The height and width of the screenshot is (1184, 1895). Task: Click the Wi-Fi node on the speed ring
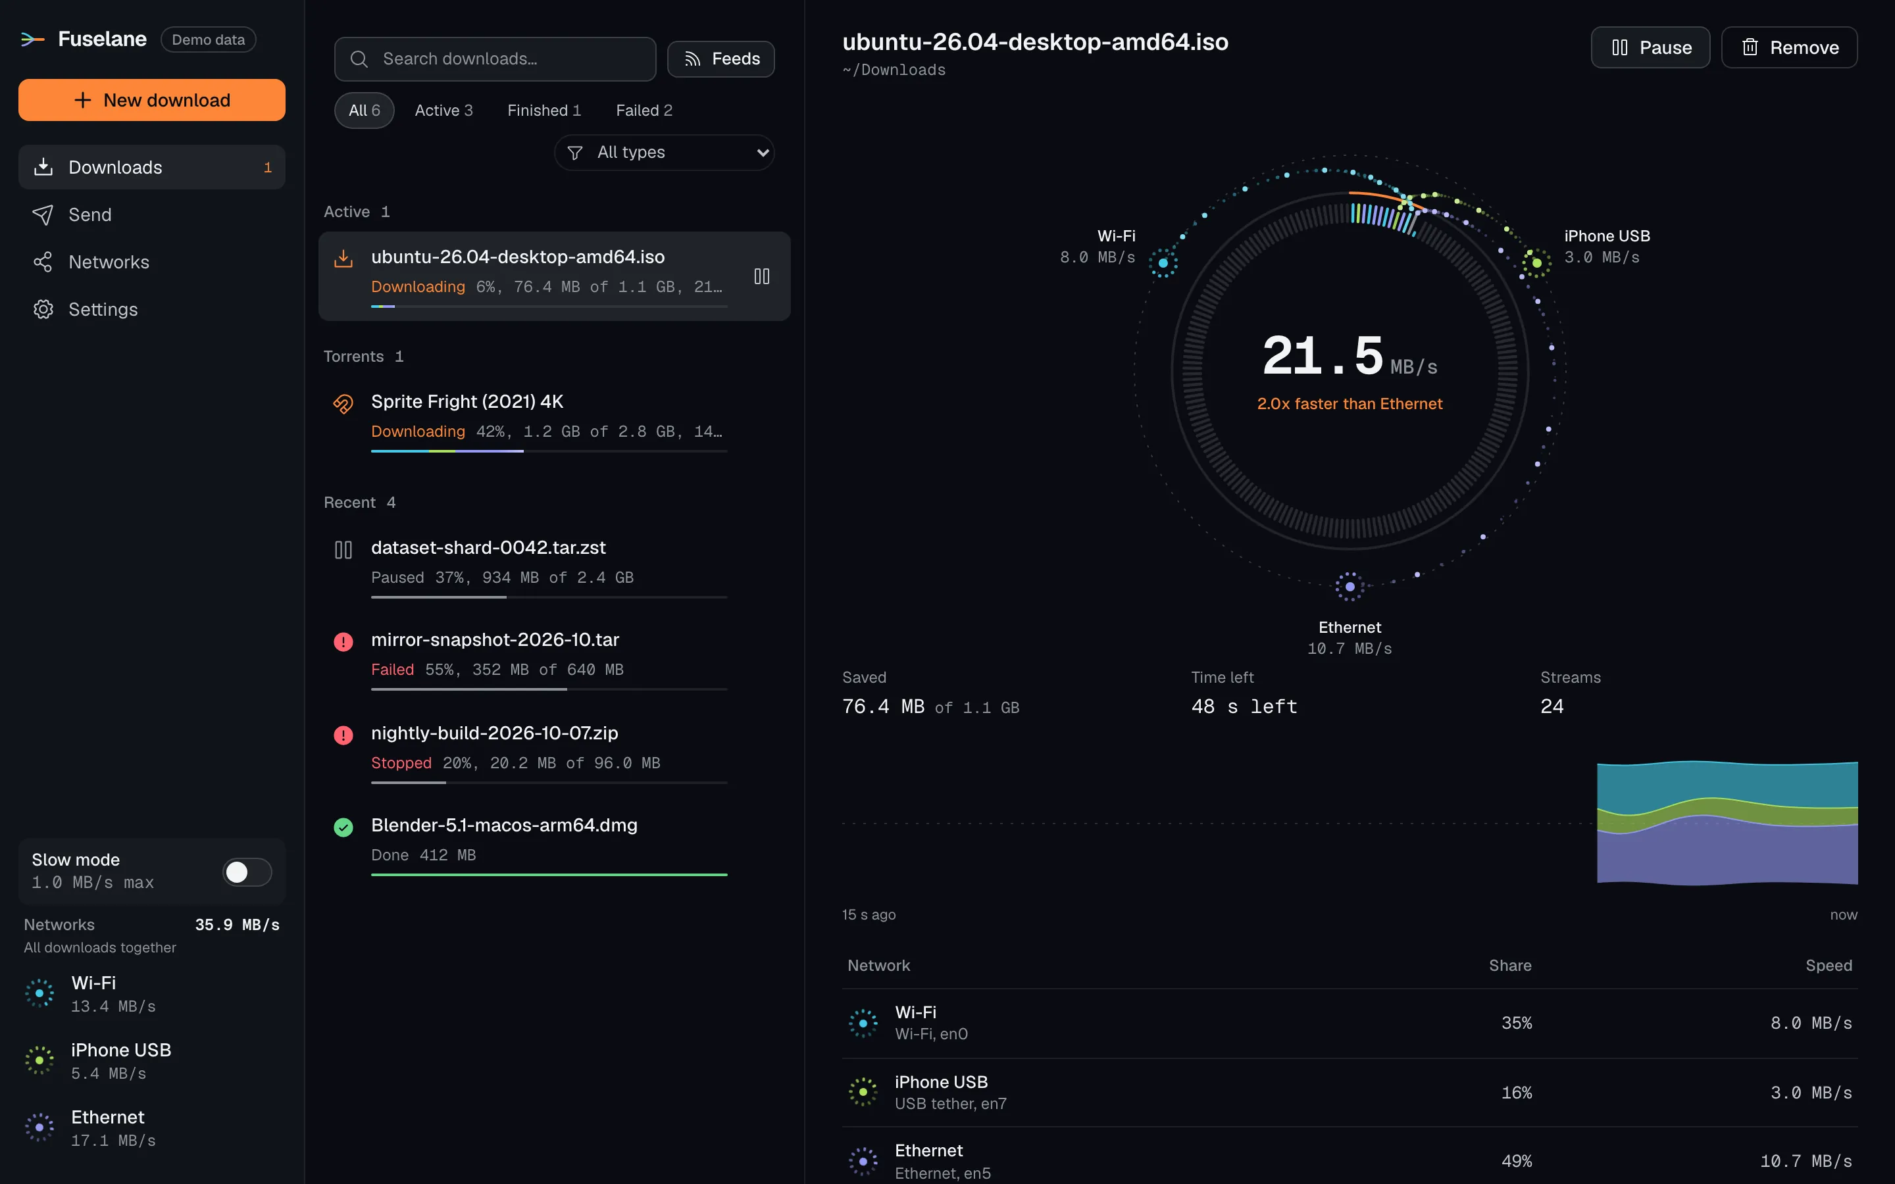1163,263
